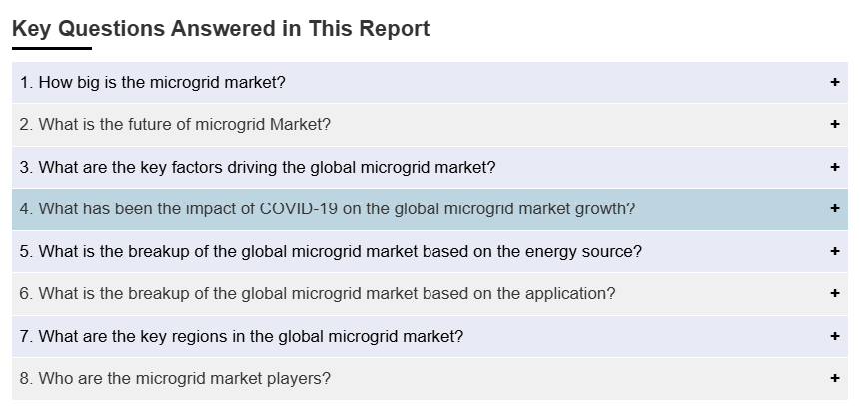Click plus icon beside 'How big is the microgrid market?'

834,83
